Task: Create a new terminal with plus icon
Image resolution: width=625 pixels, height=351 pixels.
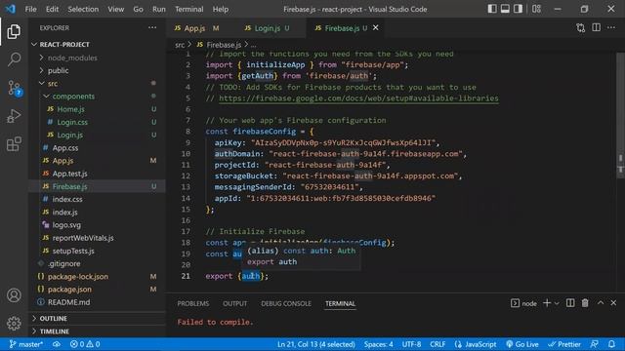Action: pos(547,303)
